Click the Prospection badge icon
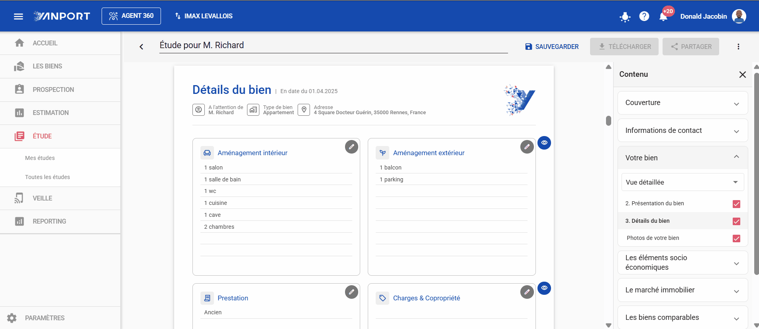This screenshot has height=329, width=759. pos(19,89)
